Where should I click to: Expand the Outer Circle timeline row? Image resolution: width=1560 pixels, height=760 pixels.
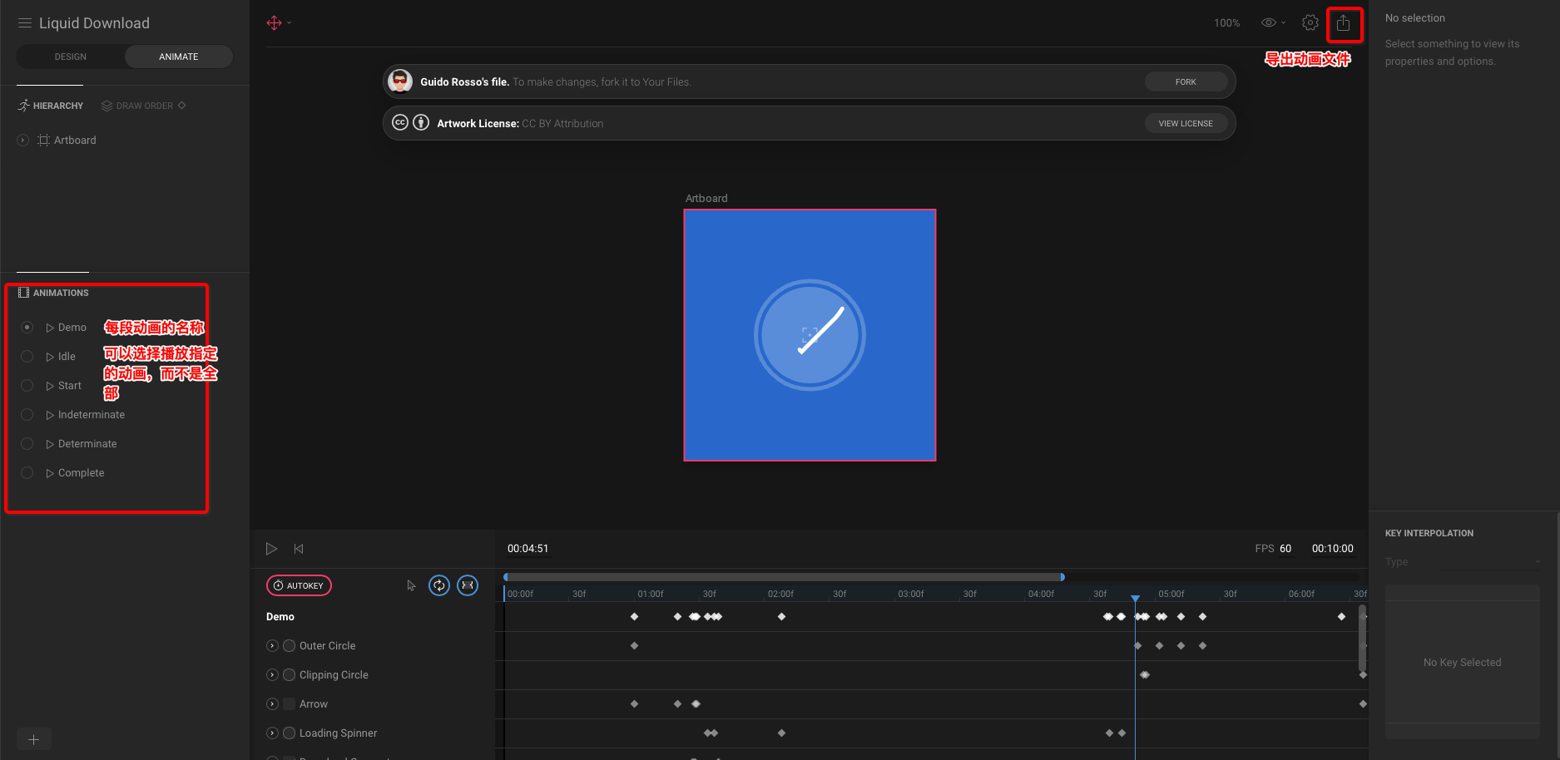tap(272, 646)
